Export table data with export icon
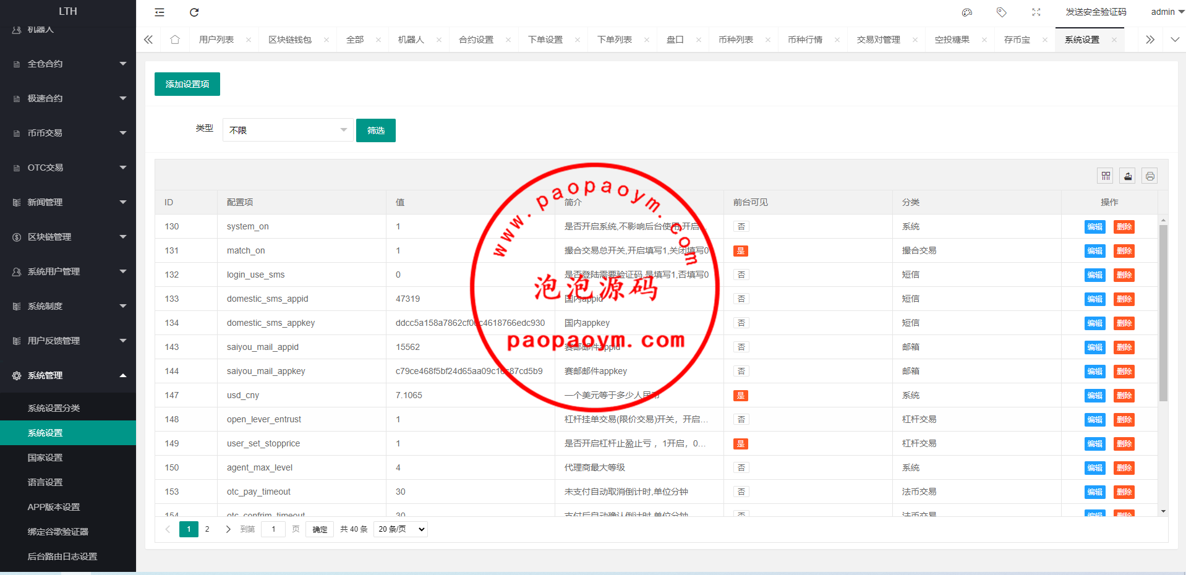Image resolution: width=1186 pixels, height=575 pixels. (x=1128, y=176)
